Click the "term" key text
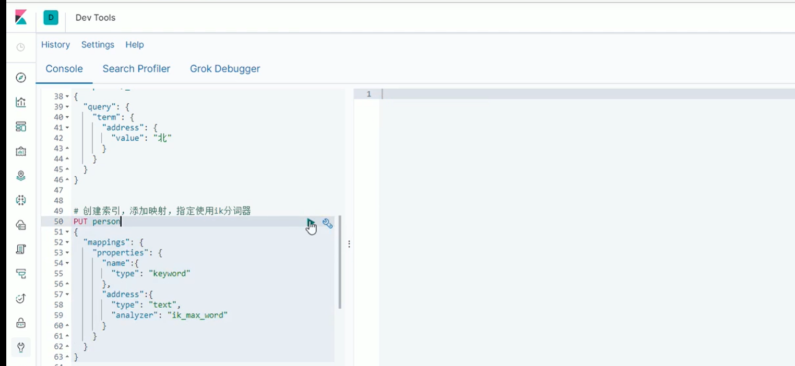 tap(107, 117)
